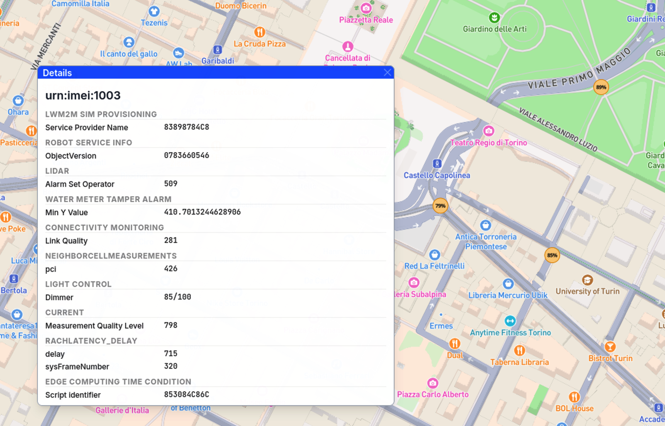Click the Anytime Fitness Torino icon

pyautogui.click(x=510, y=321)
